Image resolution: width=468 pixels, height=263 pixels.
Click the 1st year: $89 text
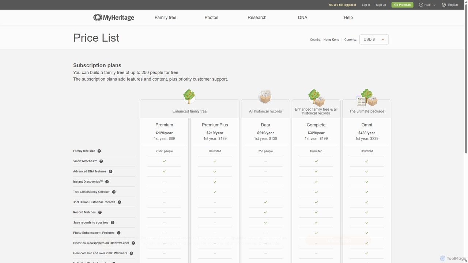[x=164, y=138]
